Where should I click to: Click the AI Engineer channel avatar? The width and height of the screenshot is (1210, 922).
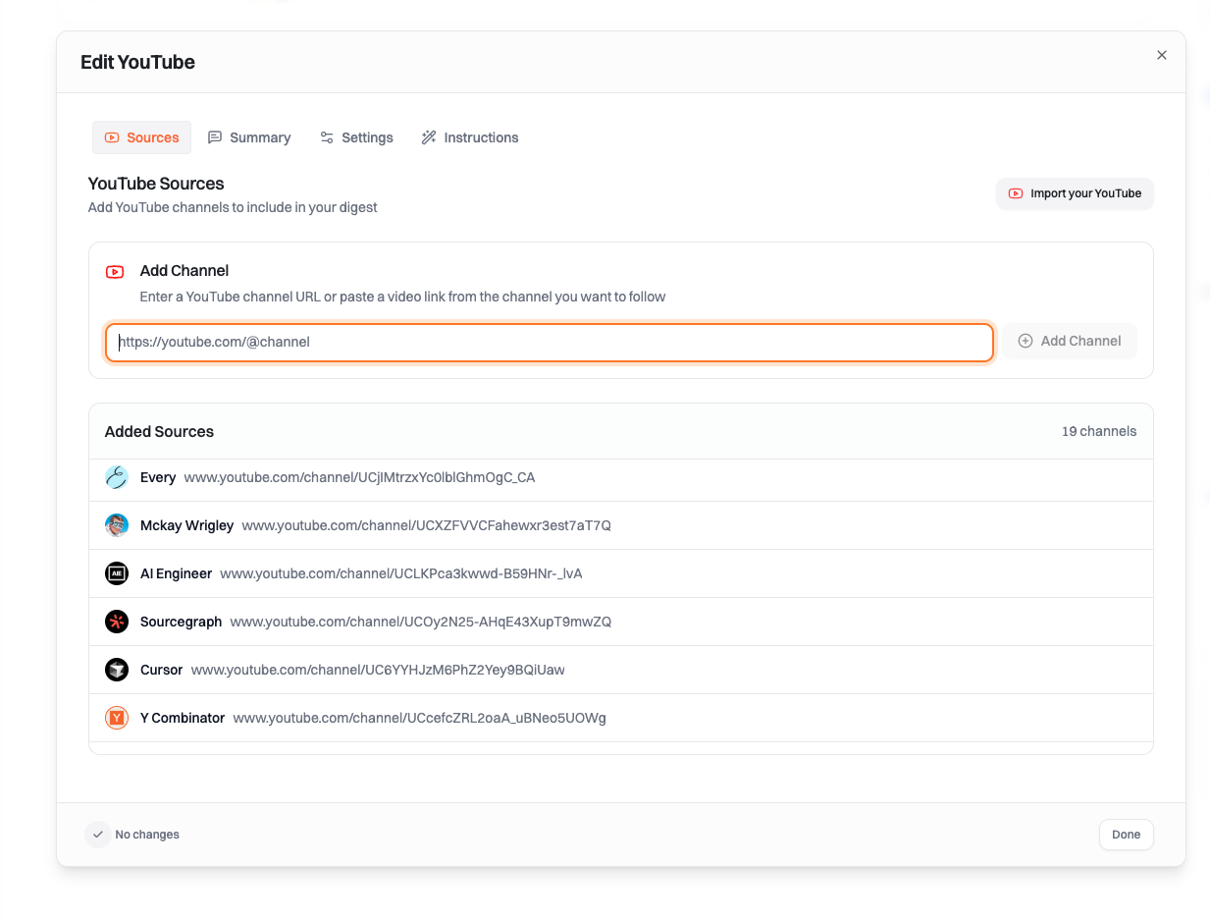(x=117, y=573)
